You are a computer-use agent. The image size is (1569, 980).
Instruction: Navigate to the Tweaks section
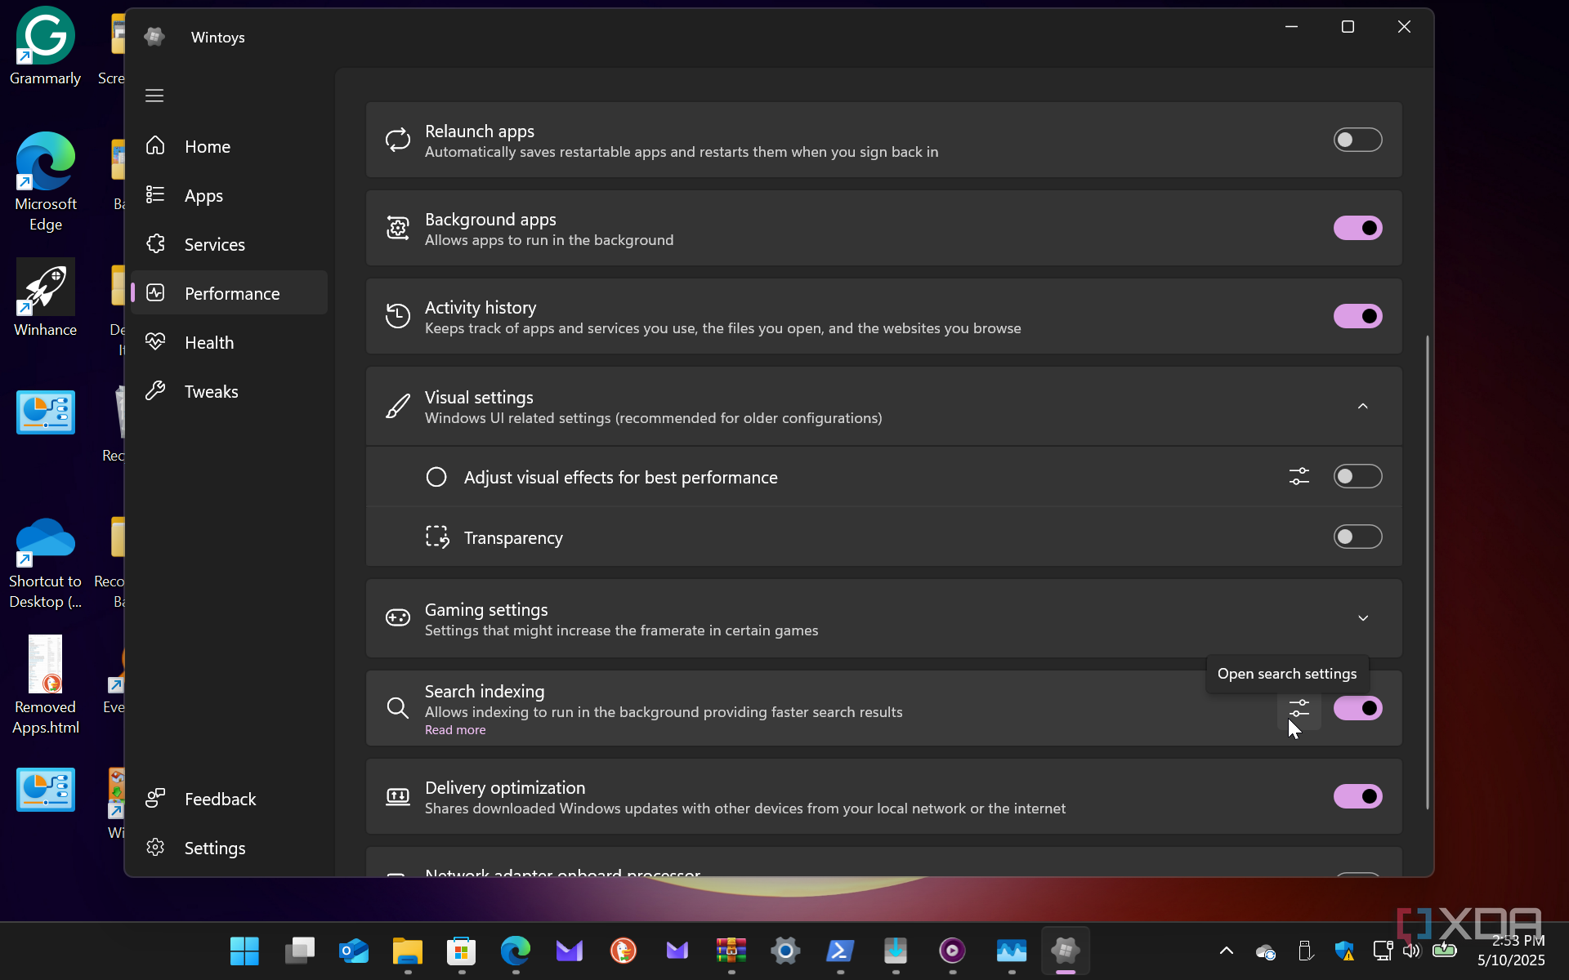(x=229, y=391)
